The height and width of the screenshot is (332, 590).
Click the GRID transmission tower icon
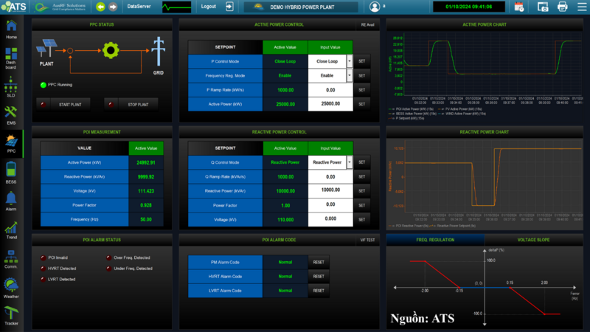click(159, 51)
